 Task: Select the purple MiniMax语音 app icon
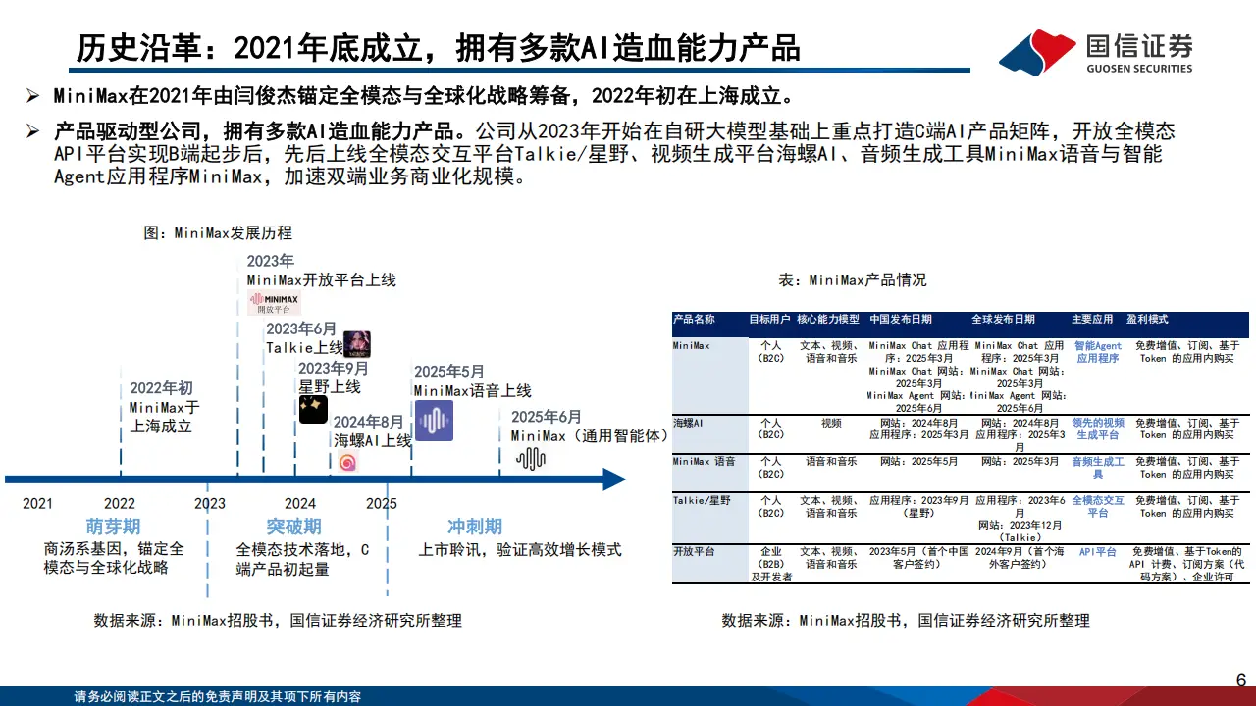[433, 421]
